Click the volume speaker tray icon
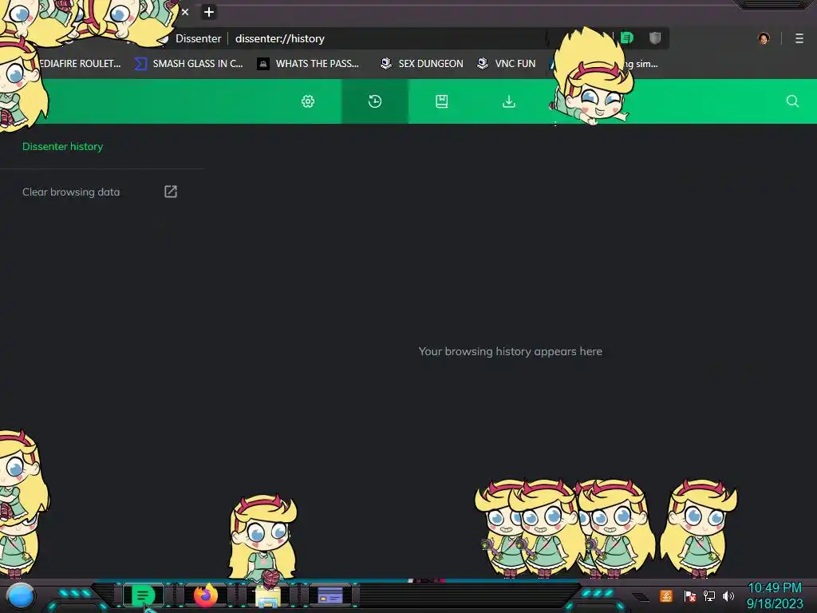 (728, 595)
